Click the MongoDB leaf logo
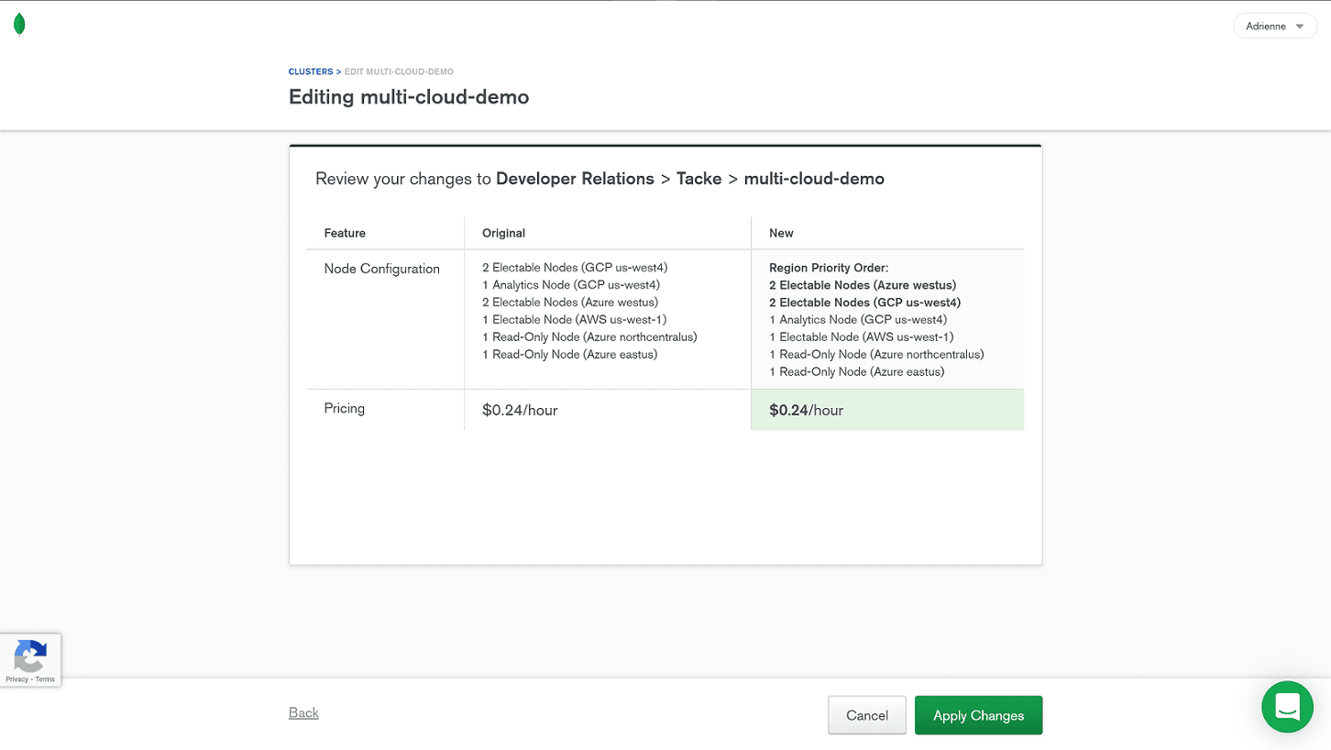1331x750 pixels. [19, 23]
